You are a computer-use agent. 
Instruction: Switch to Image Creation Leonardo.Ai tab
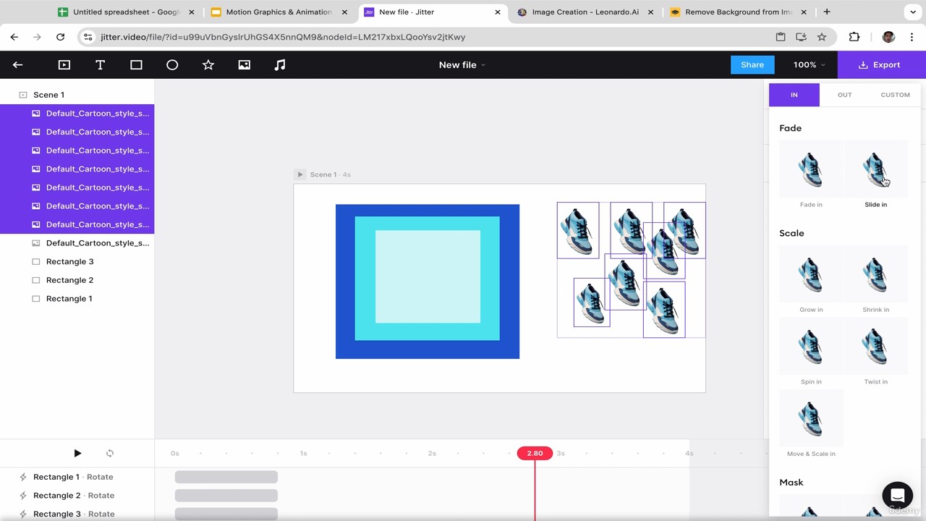pos(585,12)
